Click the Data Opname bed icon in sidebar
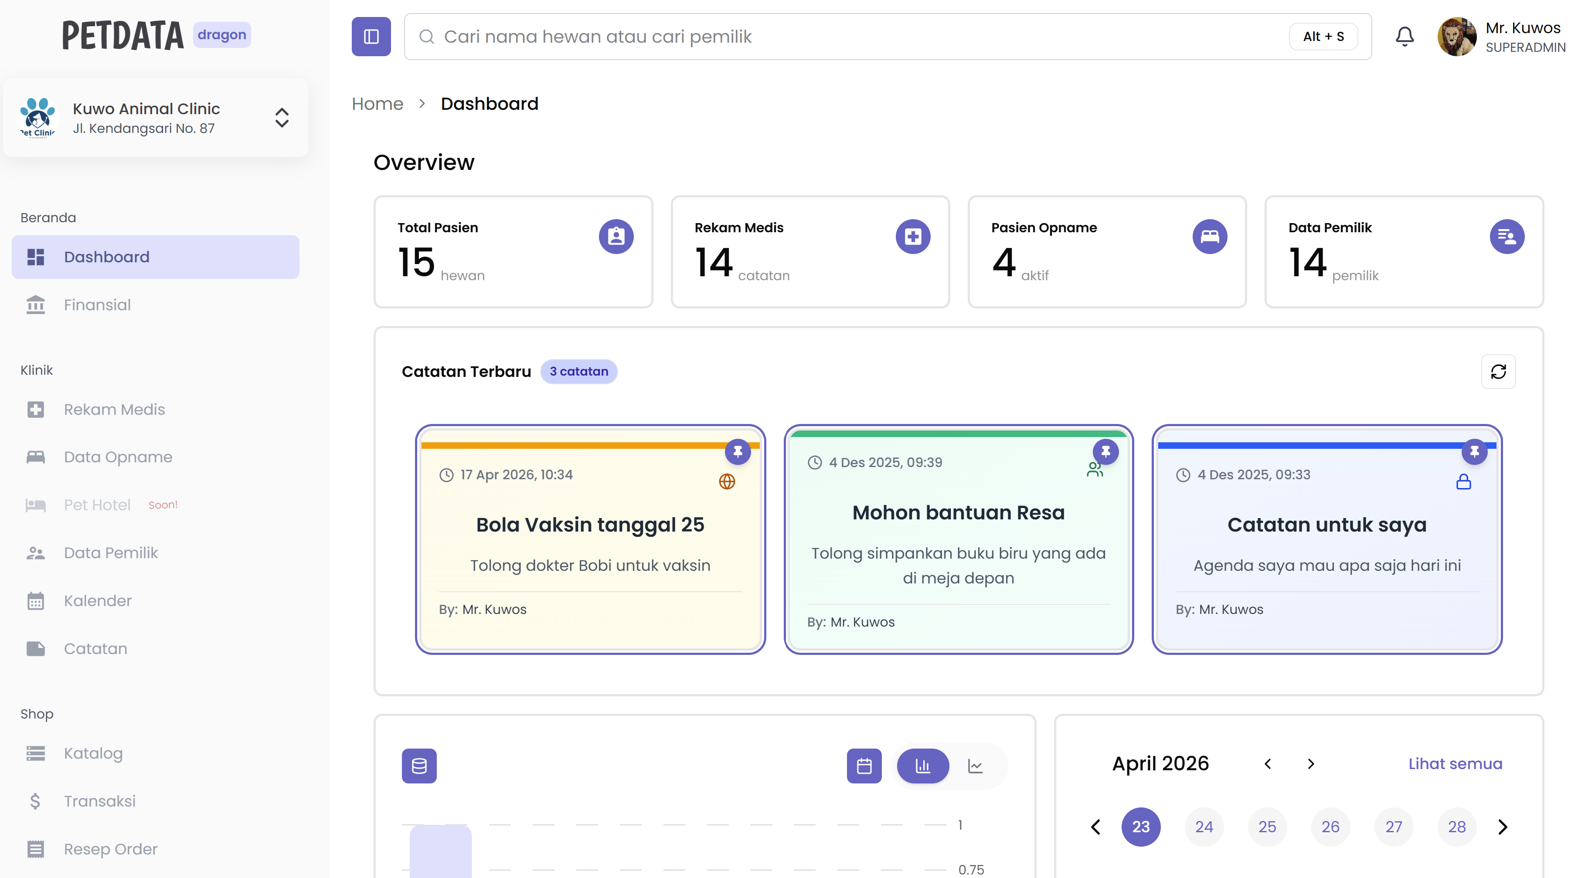 click(x=36, y=457)
